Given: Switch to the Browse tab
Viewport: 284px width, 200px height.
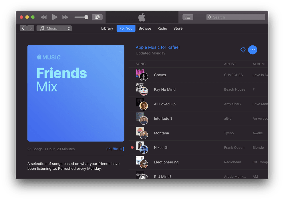Looking at the screenshot, I should [145, 28].
